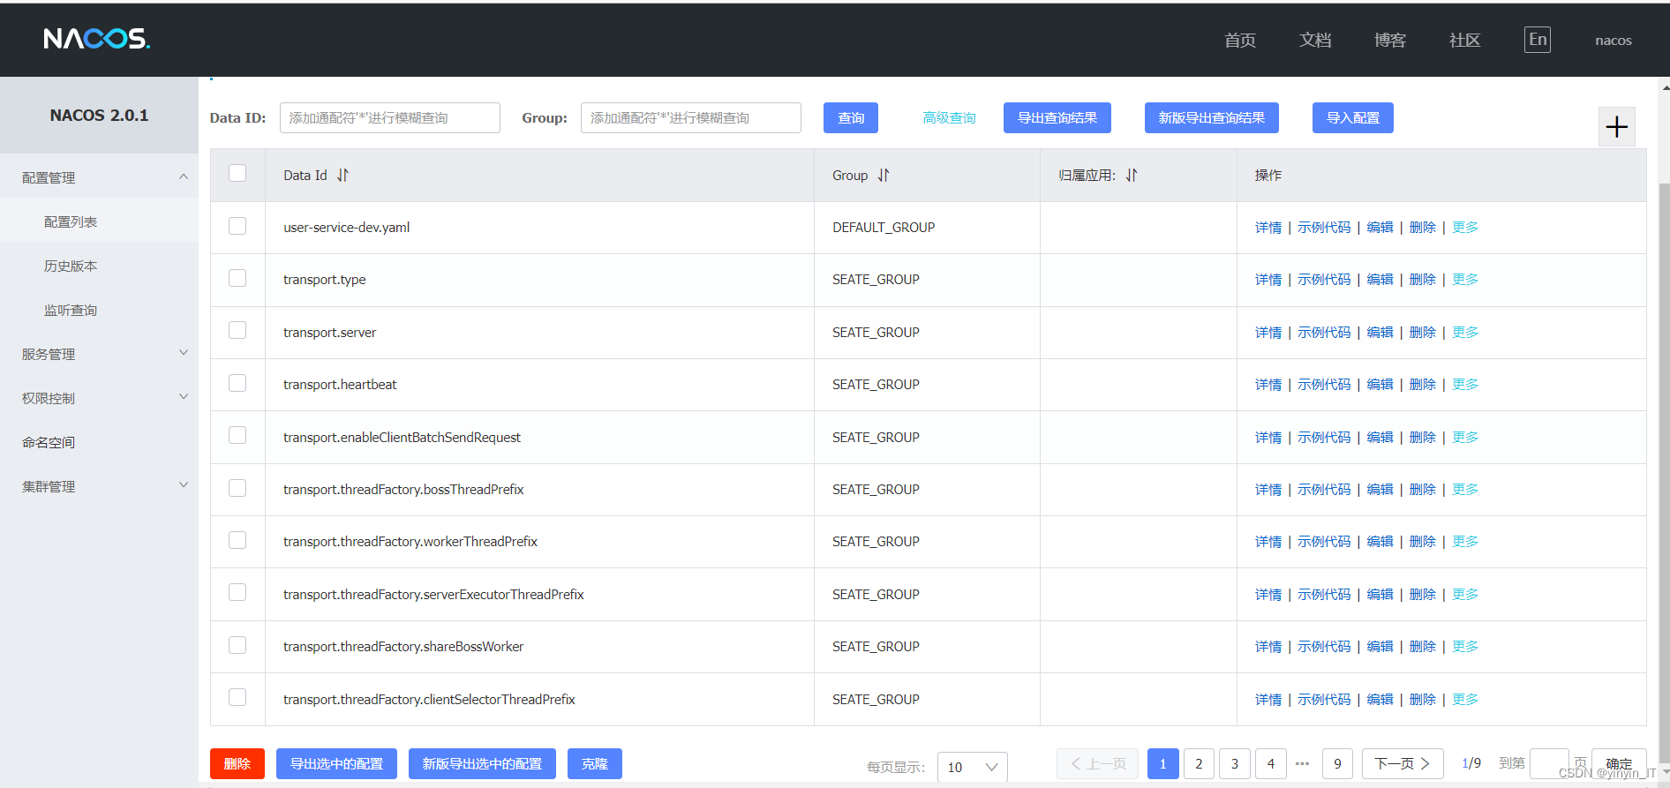Viewport: 1670px width, 788px height.
Task: Check the transport.heartbeat row checkbox
Action: click(237, 383)
